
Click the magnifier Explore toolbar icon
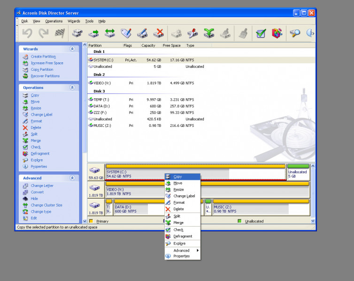point(294,33)
